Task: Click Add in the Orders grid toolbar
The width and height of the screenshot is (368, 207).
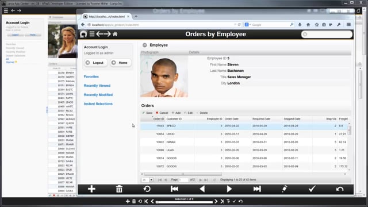Action: coord(176,113)
